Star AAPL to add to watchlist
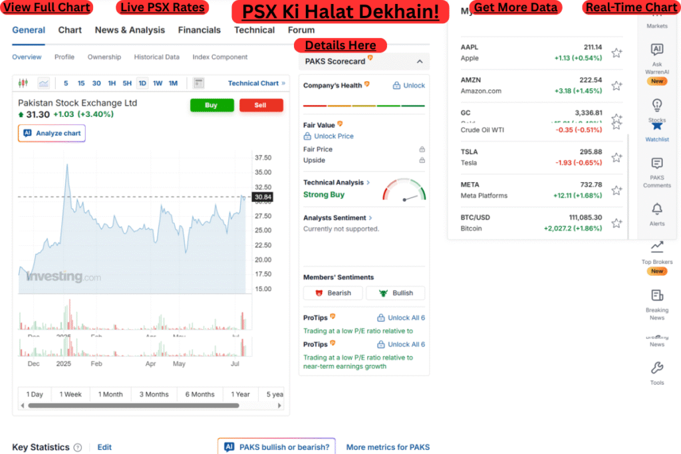 (617, 52)
